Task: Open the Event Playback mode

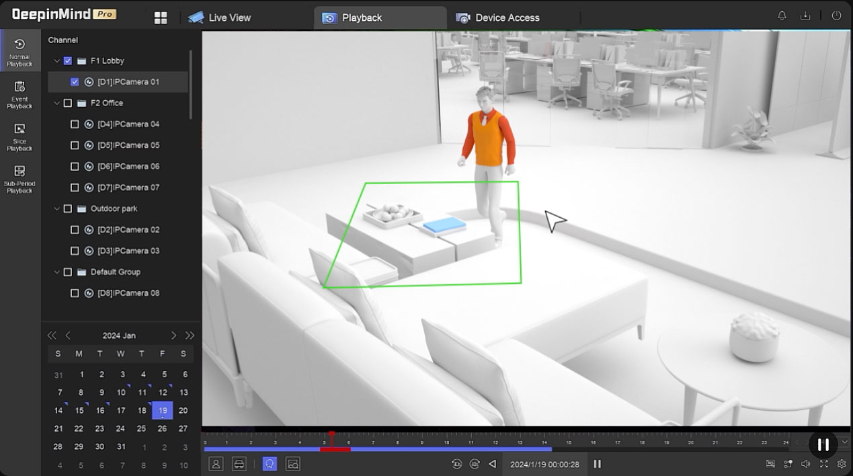Action: coord(19,95)
